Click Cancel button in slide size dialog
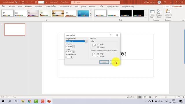185x104 pixels. pyautogui.click(x=114, y=62)
